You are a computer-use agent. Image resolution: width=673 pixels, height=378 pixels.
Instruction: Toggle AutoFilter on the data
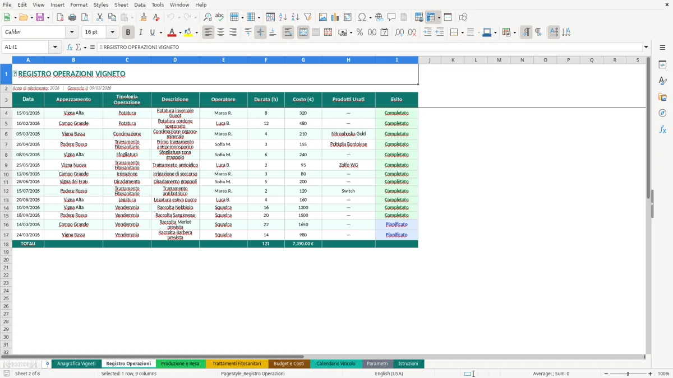[x=308, y=17]
